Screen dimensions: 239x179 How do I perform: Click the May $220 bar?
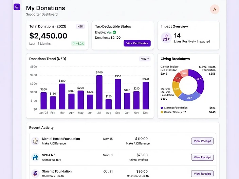pyautogui.click(x=81, y=100)
